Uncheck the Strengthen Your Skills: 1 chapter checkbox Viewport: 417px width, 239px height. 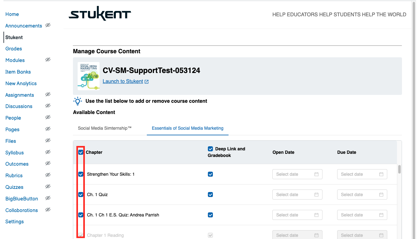(81, 174)
